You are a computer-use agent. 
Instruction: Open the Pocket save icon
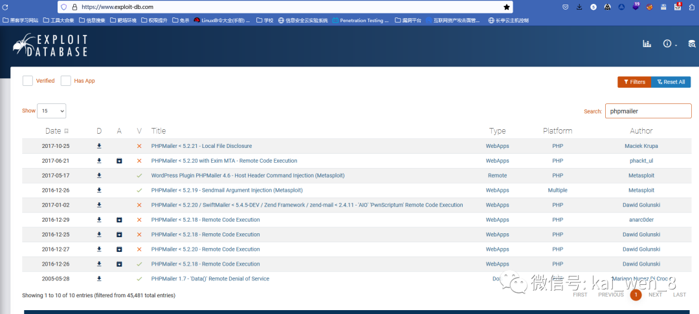(565, 7)
